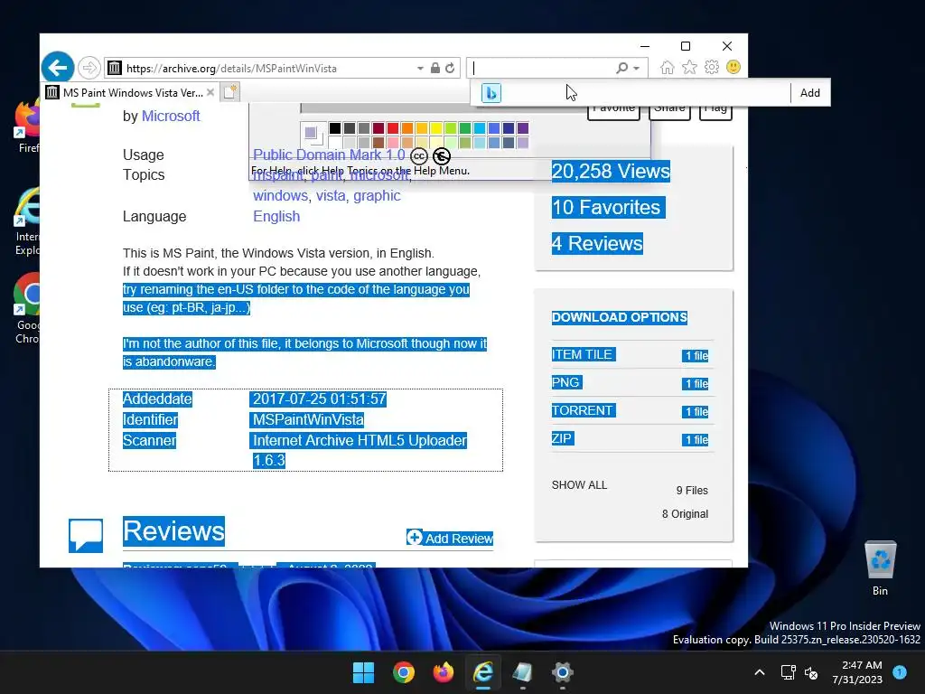Show hidden icons with the tray chevron
The width and height of the screenshot is (925, 694).
tap(760, 672)
